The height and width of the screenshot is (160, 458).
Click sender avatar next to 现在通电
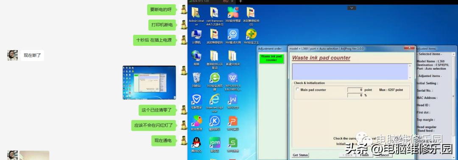(x=184, y=141)
